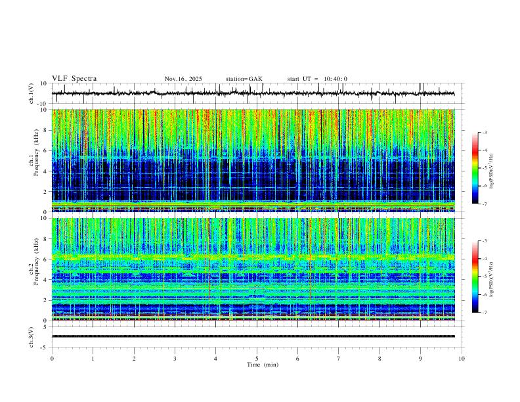Click the ch.3 black signal band
Screen dimensions: 520x402
(253, 336)
